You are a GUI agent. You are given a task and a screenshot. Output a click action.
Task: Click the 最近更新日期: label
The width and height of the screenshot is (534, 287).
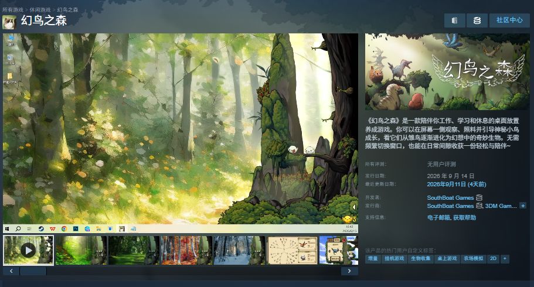point(380,184)
